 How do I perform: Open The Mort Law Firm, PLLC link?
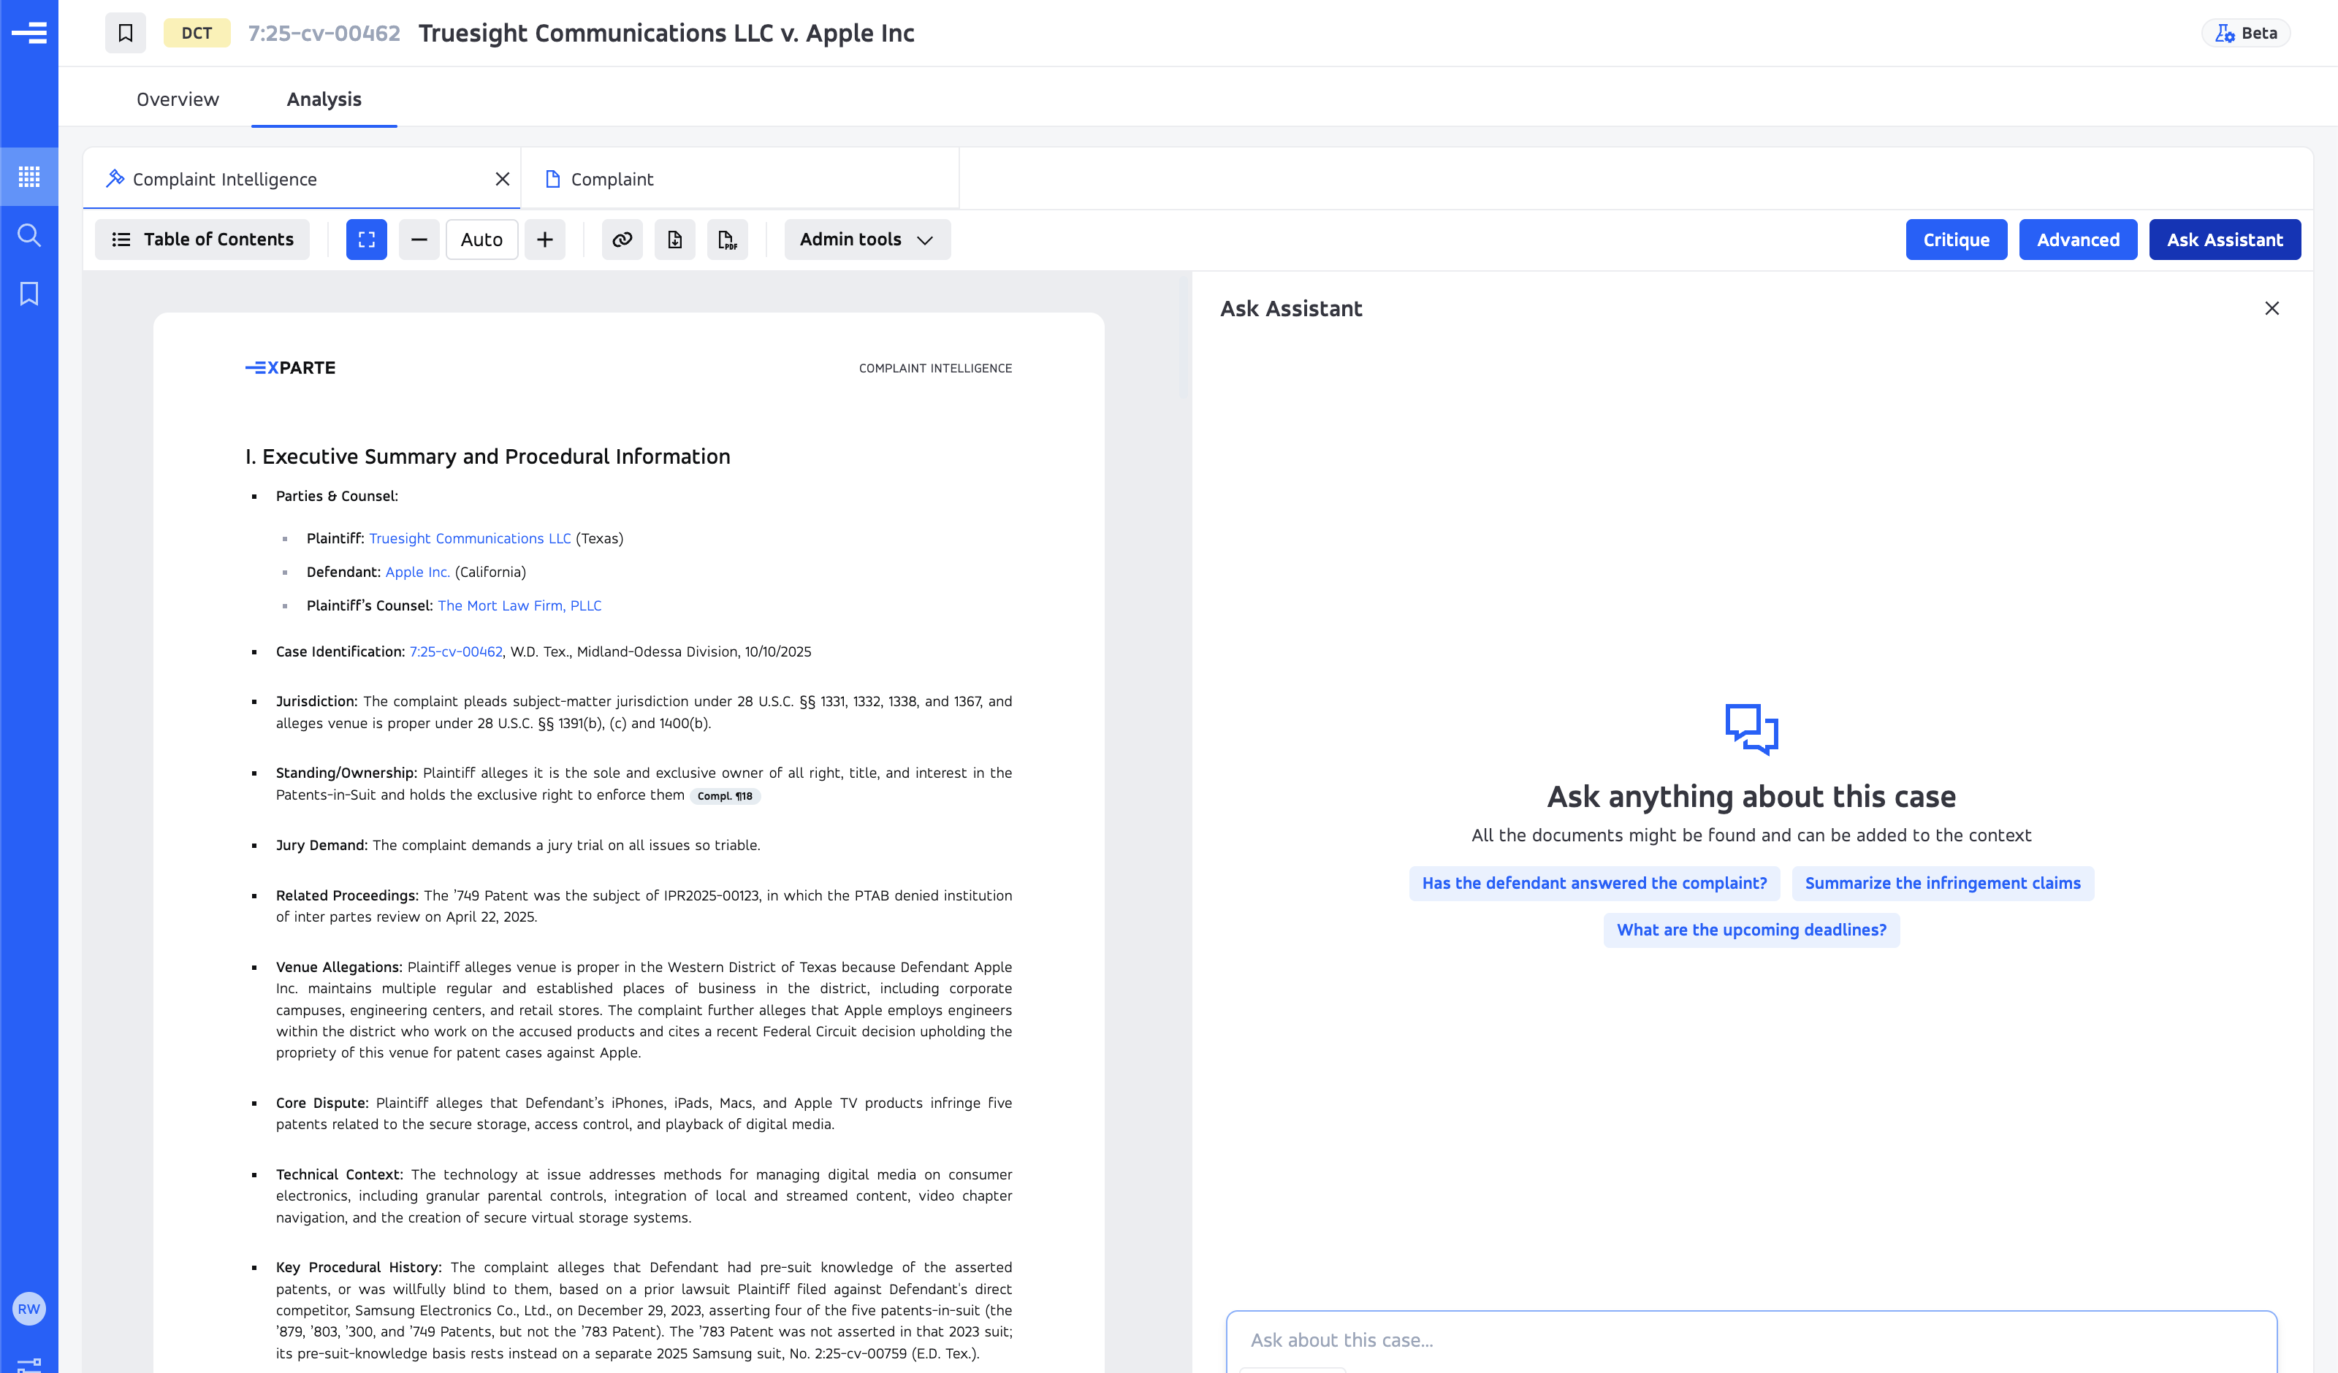pyautogui.click(x=519, y=605)
